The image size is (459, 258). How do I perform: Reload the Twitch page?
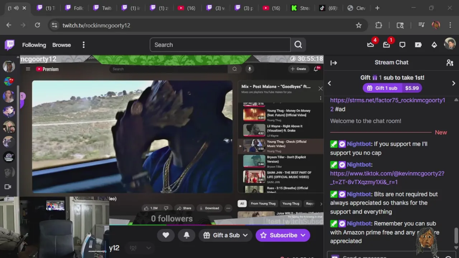pos(37,25)
